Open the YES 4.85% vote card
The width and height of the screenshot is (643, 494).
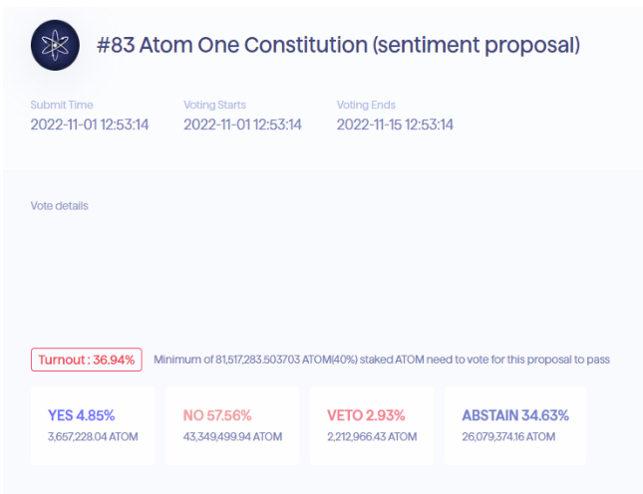coord(93,425)
